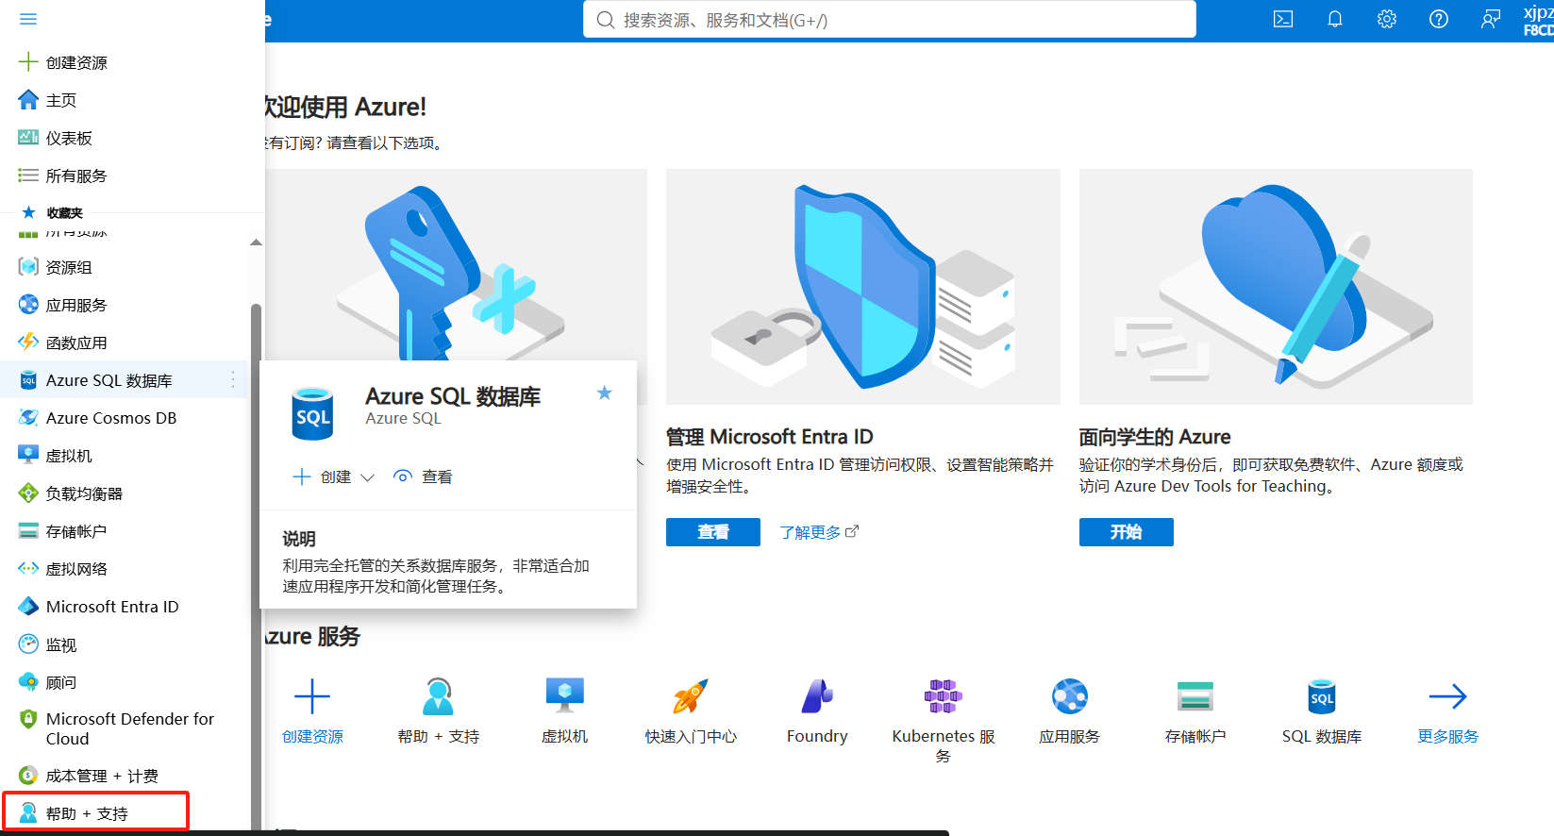
Task: Click the 监视 gauge icon
Action: tap(28, 644)
